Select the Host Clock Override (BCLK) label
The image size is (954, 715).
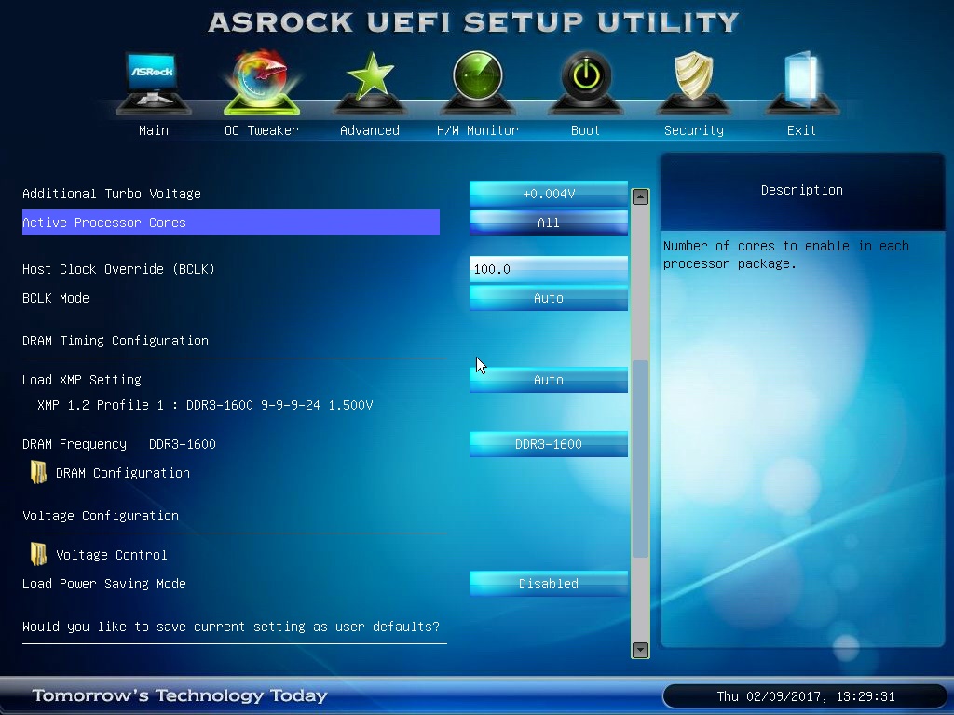click(118, 269)
